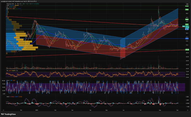Click the 'created with TradingView.com' header text
The height and width of the screenshot is (117, 191).
16,1
